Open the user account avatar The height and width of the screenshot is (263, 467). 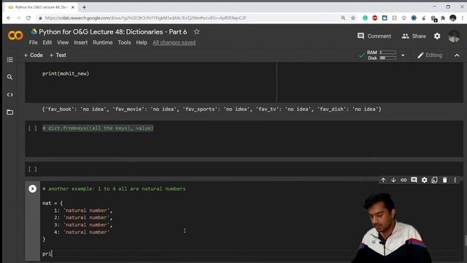(454, 37)
